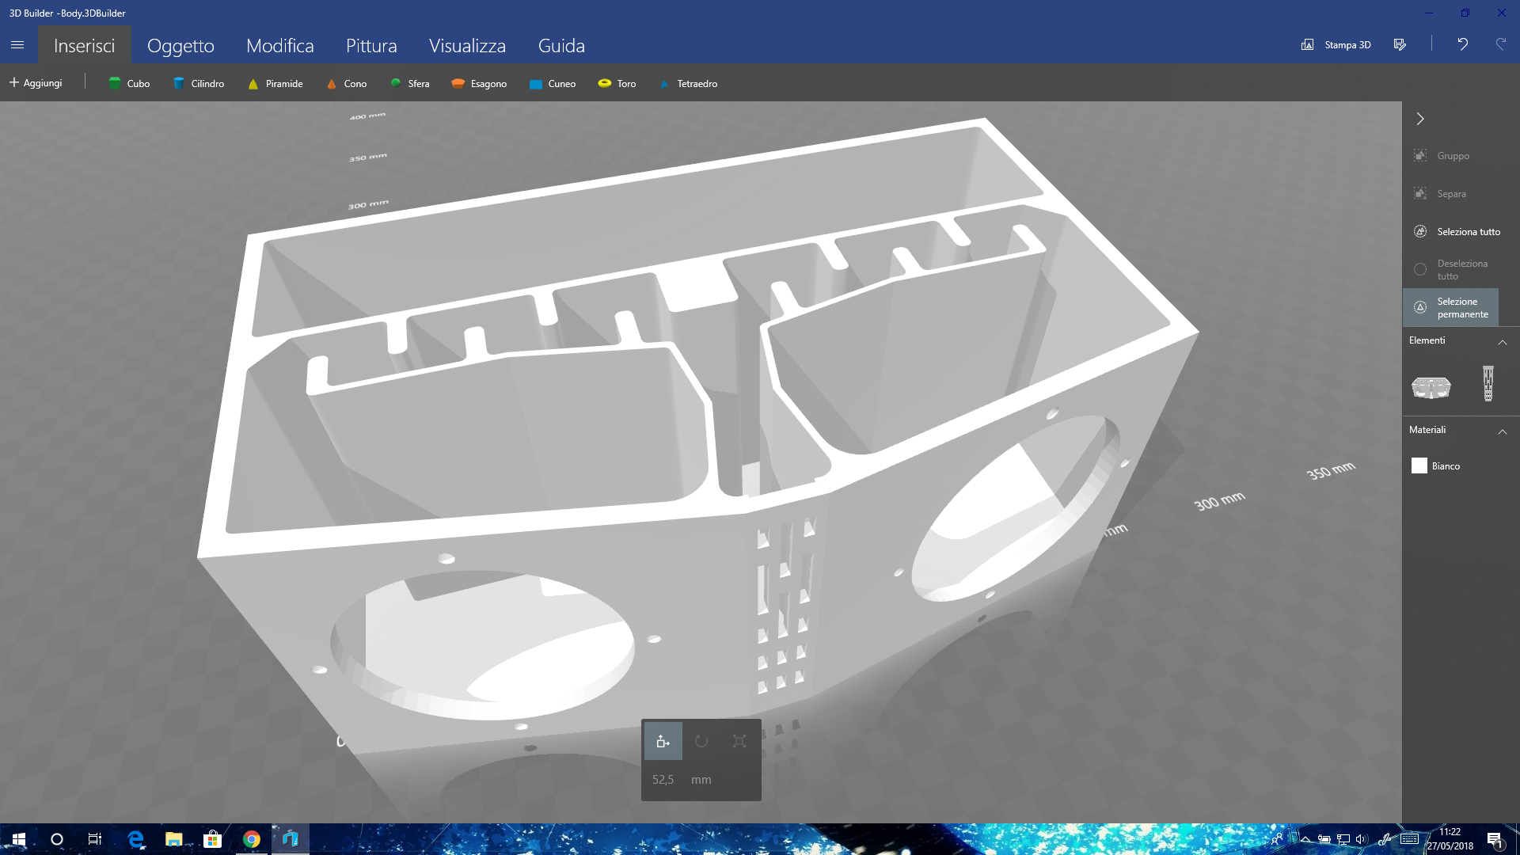
Task: Click the Stampa 3D button
Action: [x=1336, y=44]
